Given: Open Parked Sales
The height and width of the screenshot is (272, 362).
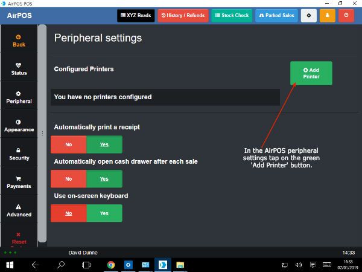Looking at the screenshot, I should click(x=276, y=16).
